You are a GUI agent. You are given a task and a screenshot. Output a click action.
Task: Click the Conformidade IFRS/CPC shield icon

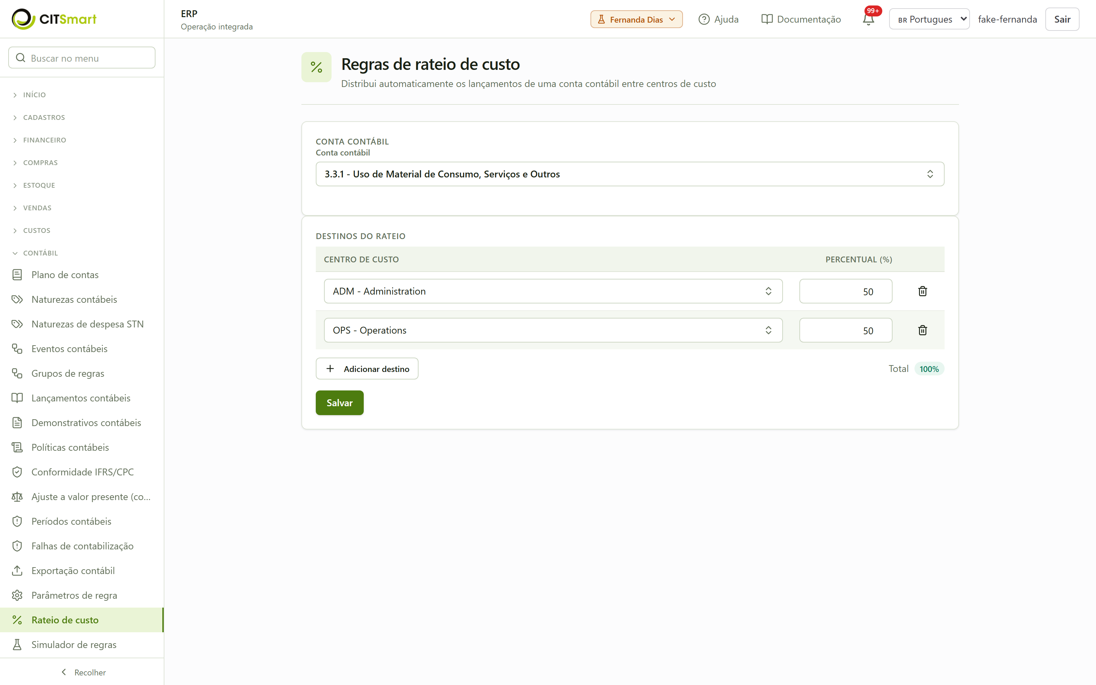coord(17,472)
